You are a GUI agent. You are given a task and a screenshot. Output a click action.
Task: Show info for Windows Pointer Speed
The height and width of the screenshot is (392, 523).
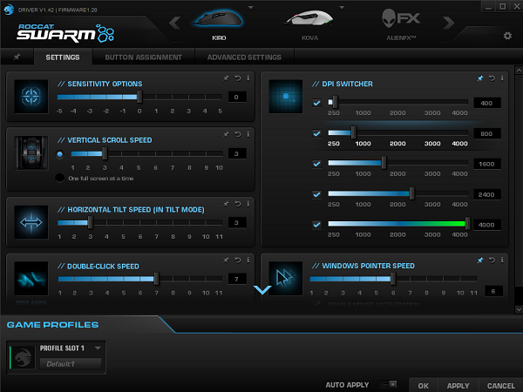[502, 260]
